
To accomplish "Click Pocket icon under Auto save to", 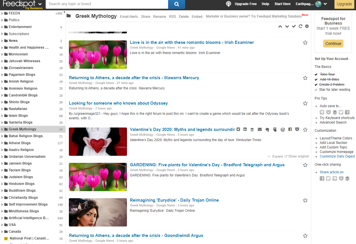I will pyautogui.click(x=328, y=112).
